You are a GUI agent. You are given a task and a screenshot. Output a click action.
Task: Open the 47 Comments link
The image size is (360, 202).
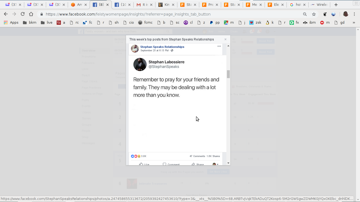(x=197, y=156)
